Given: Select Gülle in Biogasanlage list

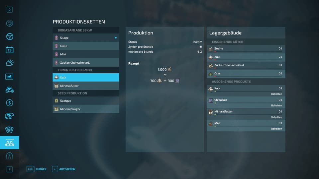Looking at the screenshot, I should (x=86, y=46).
